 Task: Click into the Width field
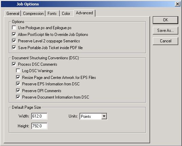[x=39, y=116]
